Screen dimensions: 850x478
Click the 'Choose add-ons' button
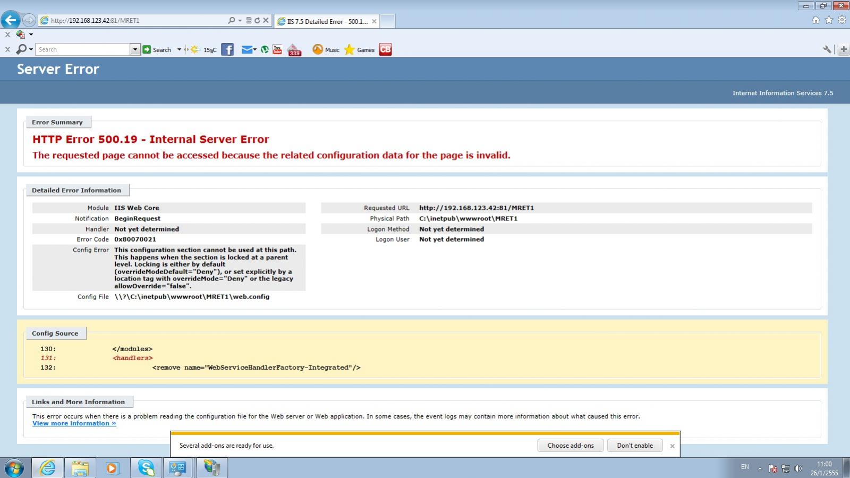[x=571, y=446]
